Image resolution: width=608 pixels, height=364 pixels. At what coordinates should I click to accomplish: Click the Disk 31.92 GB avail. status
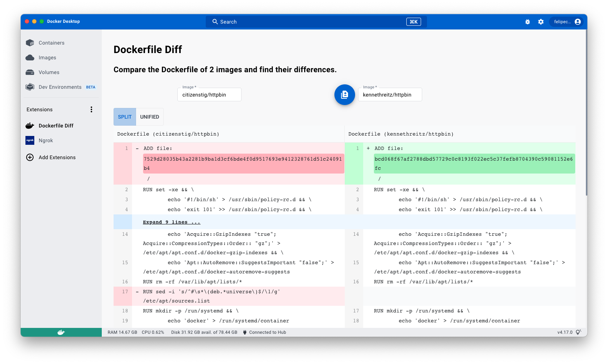click(204, 332)
